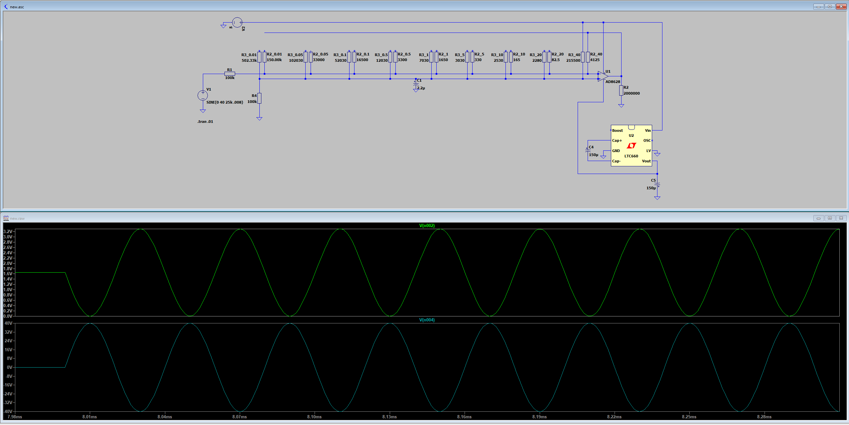This screenshot has height=425, width=849.
Task: Click the 150.00k value of R2_0.01
Action: 274,60
